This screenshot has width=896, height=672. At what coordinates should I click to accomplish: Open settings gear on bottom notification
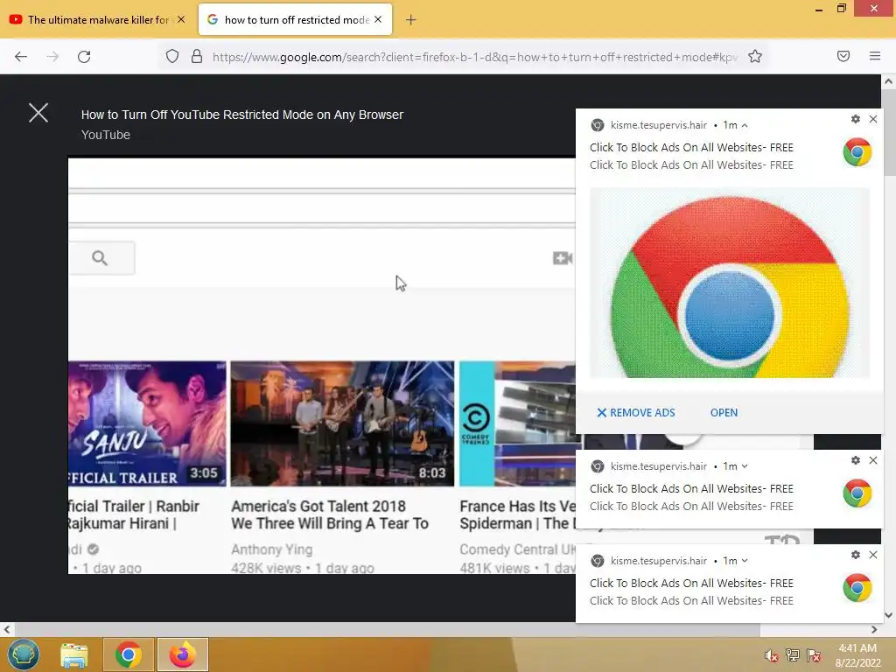coord(856,555)
